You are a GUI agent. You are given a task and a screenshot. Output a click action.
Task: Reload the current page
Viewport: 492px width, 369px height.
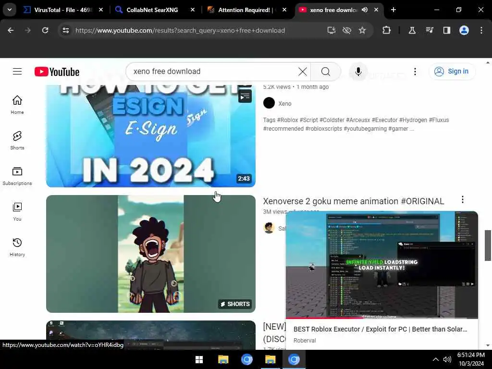45,30
